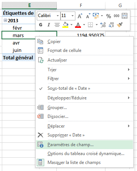This screenshot has width=137, height=171.
Task: Select column F header
Action: click(x=81, y=6)
